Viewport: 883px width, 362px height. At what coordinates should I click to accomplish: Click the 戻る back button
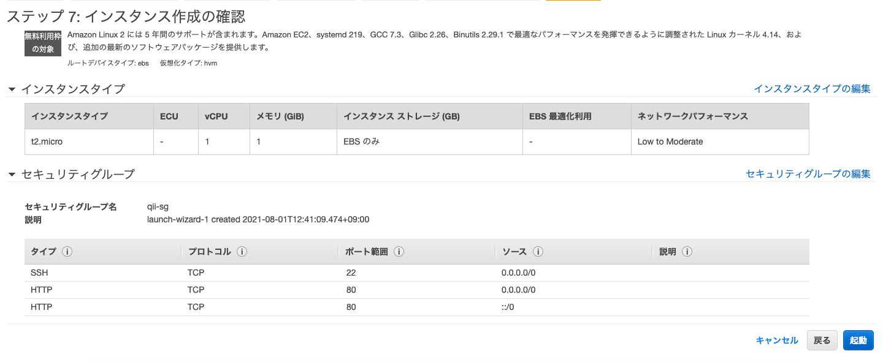(x=822, y=340)
